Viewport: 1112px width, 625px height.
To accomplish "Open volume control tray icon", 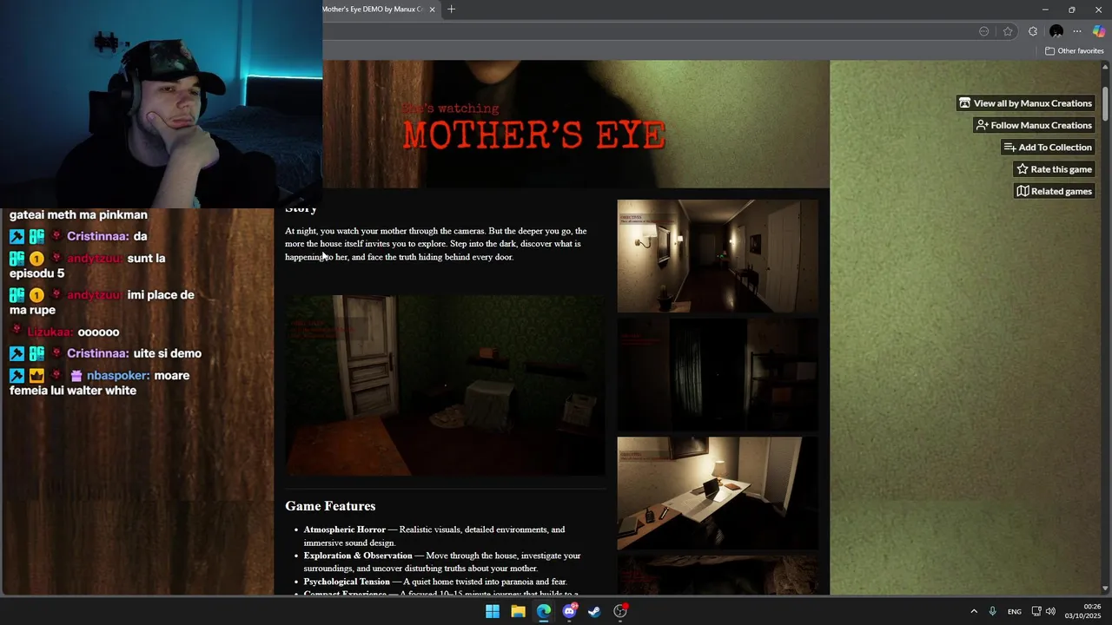I will click(1051, 611).
